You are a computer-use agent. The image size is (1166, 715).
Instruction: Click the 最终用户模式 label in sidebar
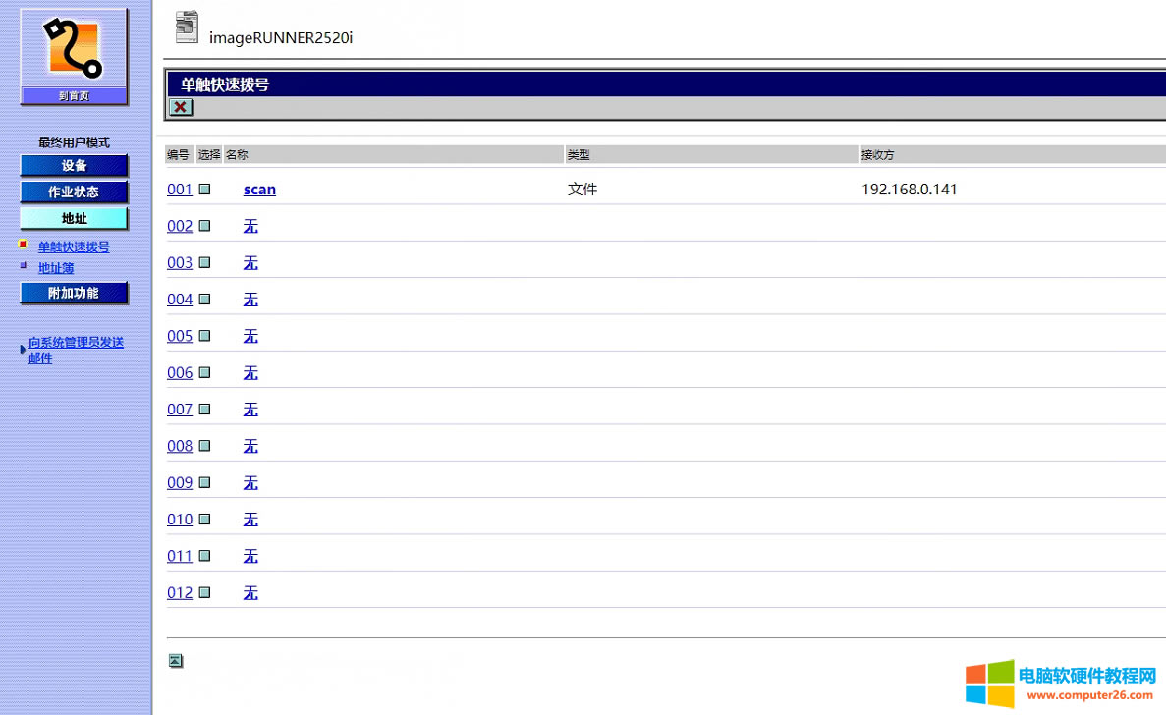(x=74, y=142)
